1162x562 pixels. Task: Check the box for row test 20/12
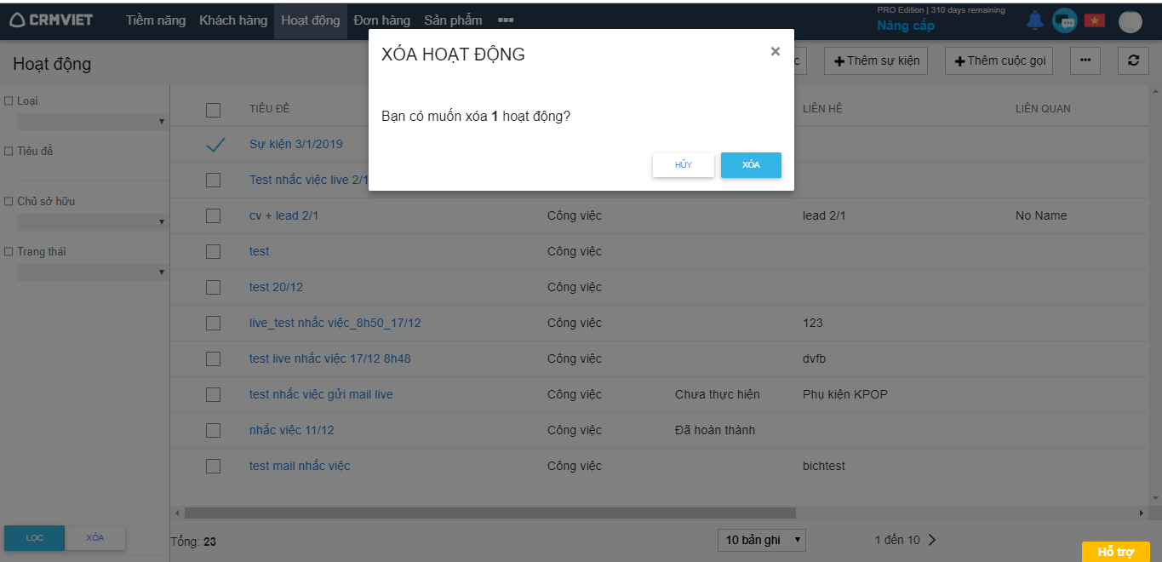click(x=213, y=287)
